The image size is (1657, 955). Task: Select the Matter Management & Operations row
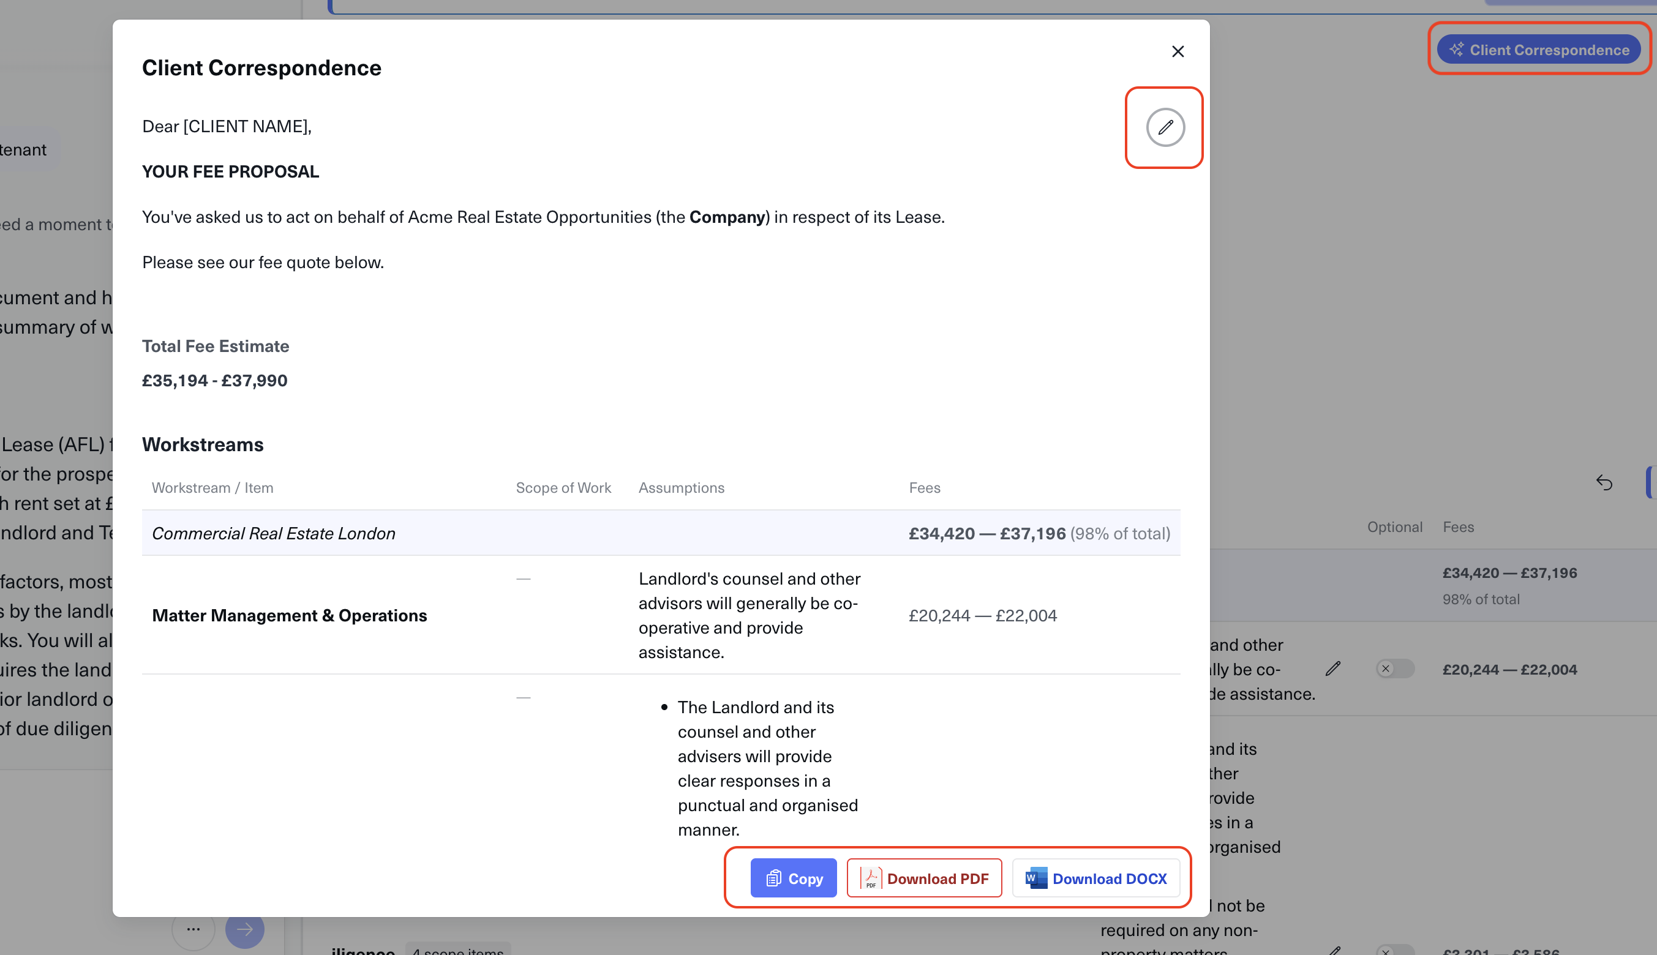coord(289,615)
